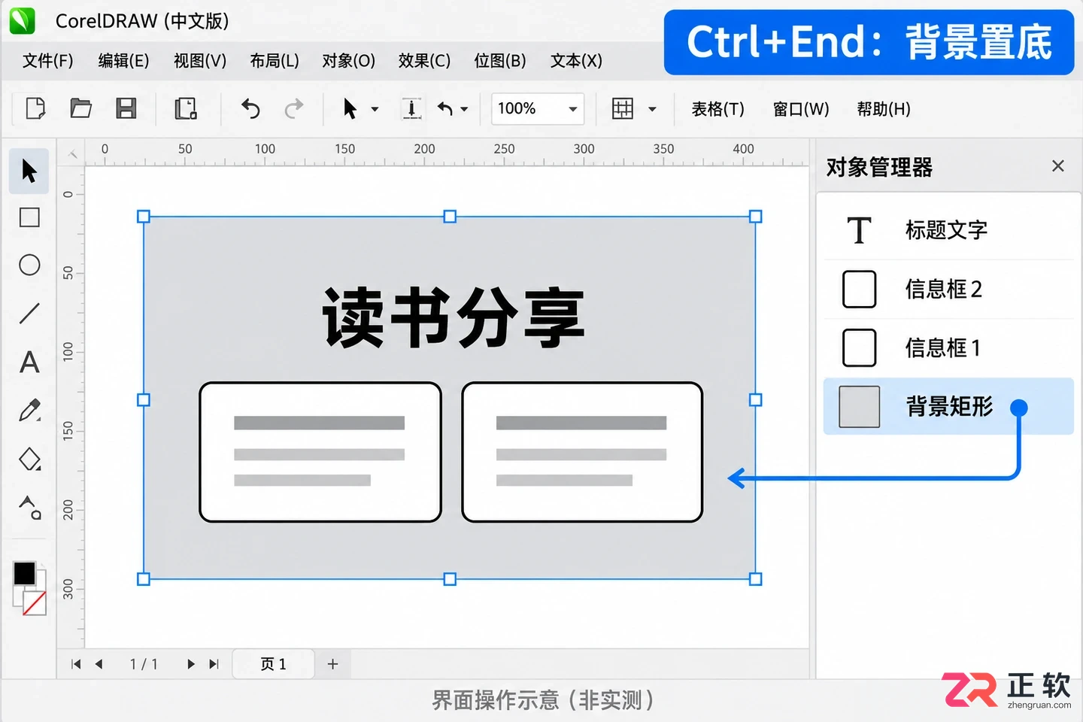Select 信息框 1 in object manager
1083x722 pixels.
tap(948, 348)
